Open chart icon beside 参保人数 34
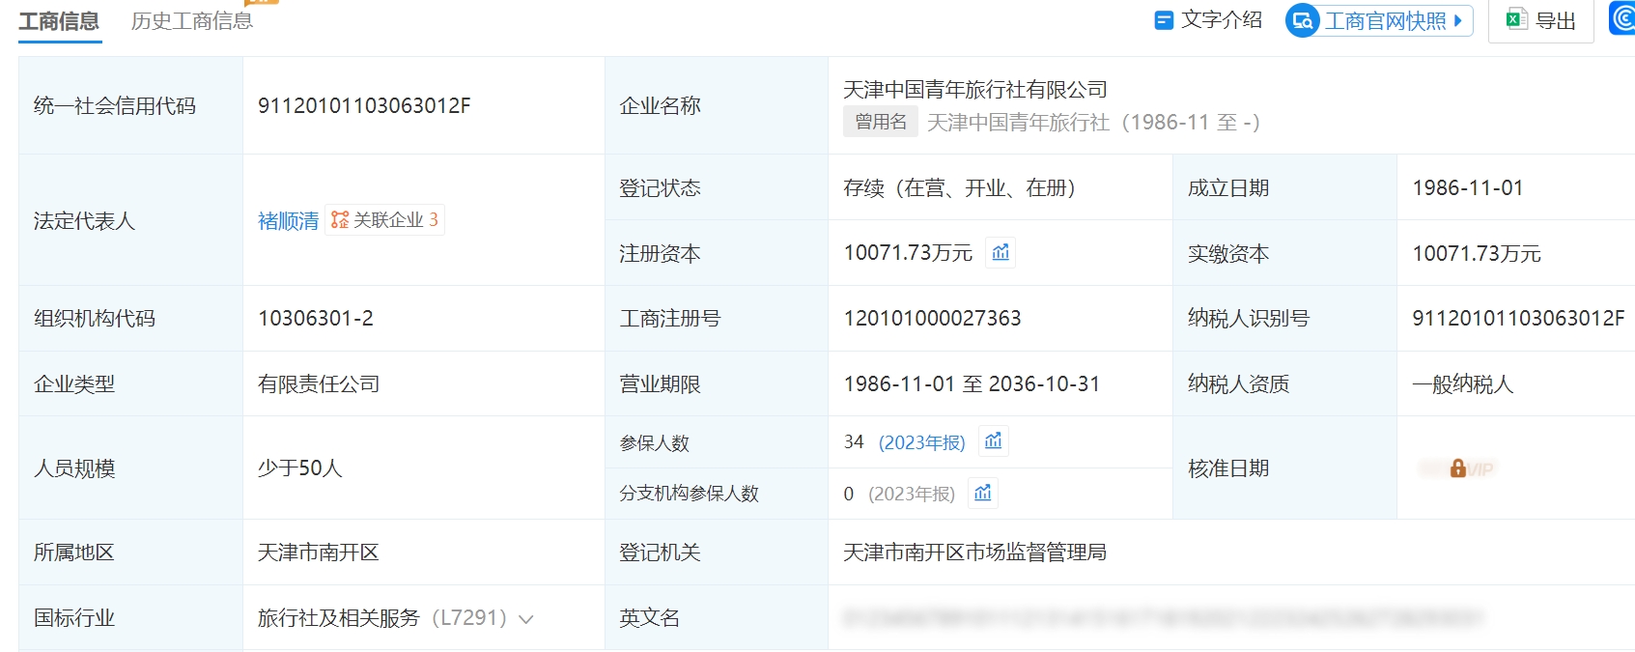The width and height of the screenshot is (1635, 652). [x=993, y=441]
